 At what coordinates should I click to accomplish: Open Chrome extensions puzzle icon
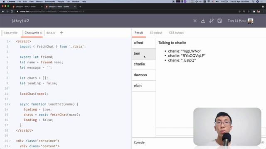(x=254, y=12)
